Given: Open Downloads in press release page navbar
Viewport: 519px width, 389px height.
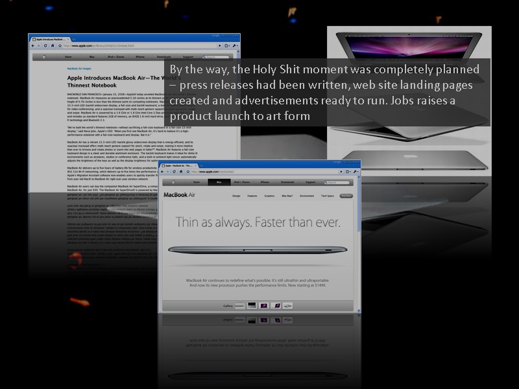Looking at the screenshot, I should tap(164, 57).
